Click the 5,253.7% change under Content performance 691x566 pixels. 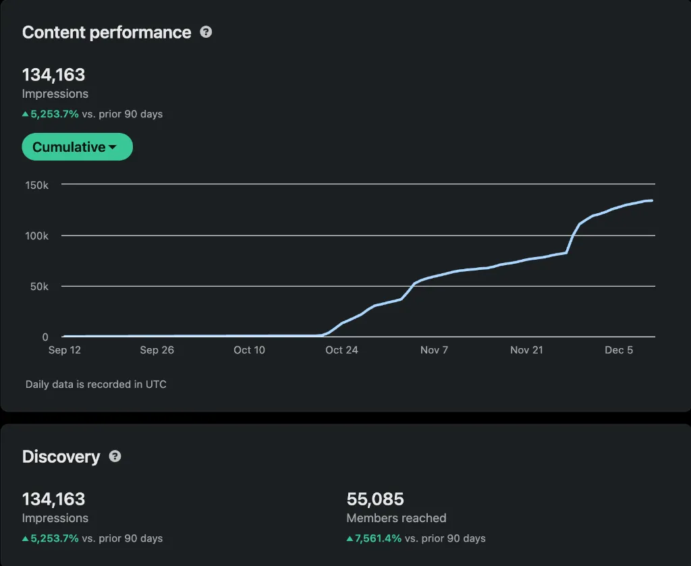pos(54,114)
